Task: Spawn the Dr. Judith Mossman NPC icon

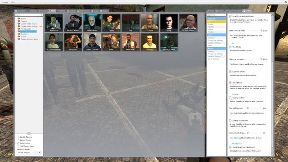Action: (x=54, y=42)
